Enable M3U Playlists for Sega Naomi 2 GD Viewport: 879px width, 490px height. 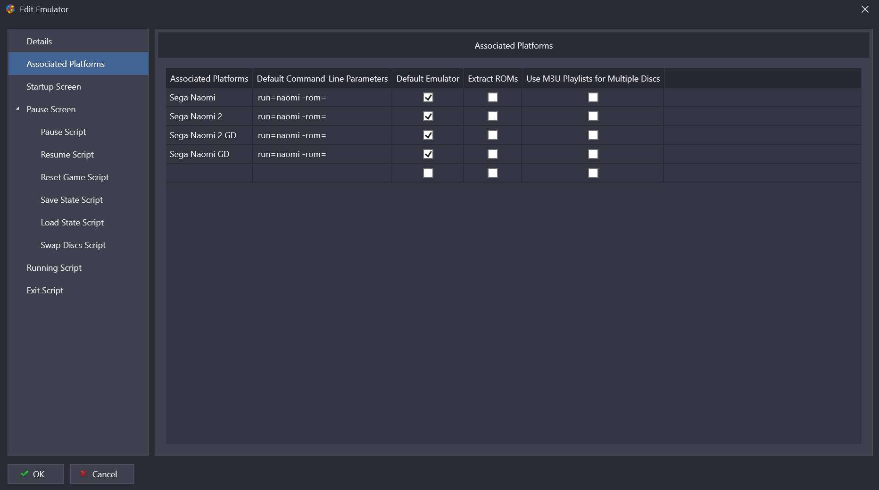[593, 135]
